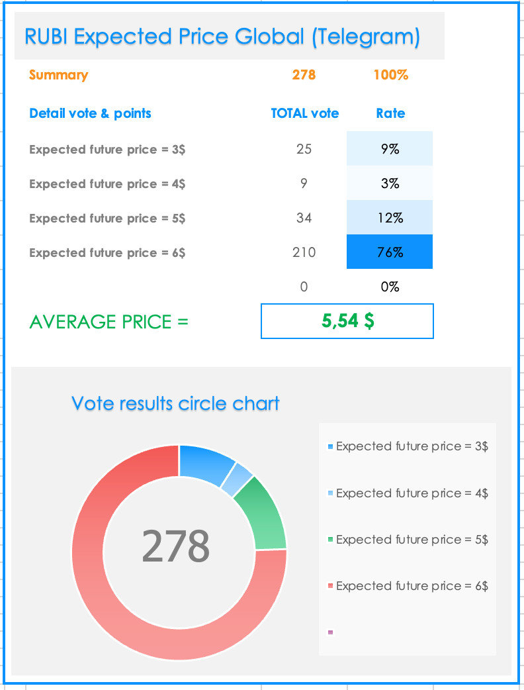Image resolution: width=524 pixels, height=690 pixels.
Task: Click the 278 center label in donut
Action: [x=176, y=546]
